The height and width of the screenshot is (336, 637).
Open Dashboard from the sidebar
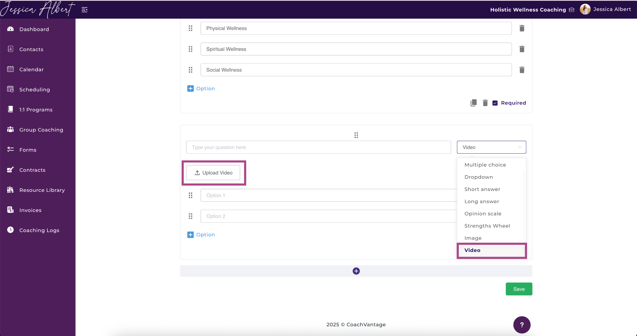(x=34, y=29)
